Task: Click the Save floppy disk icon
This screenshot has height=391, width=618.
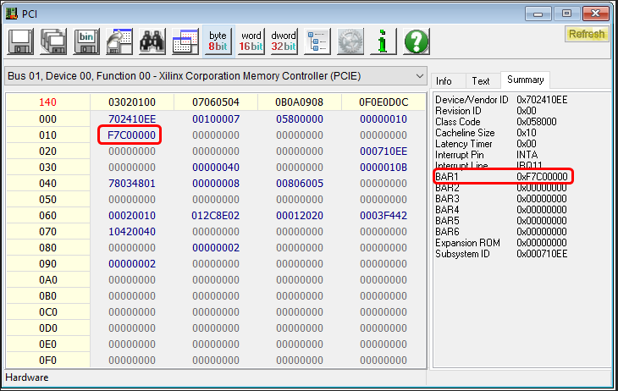Action: tap(20, 41)
